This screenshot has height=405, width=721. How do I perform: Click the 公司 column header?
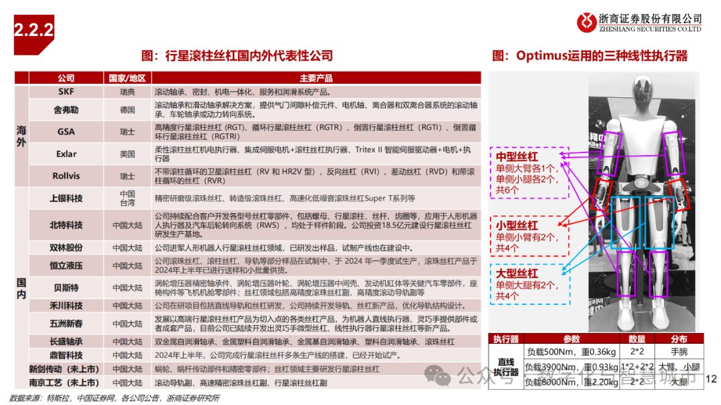tap(66, 78)
